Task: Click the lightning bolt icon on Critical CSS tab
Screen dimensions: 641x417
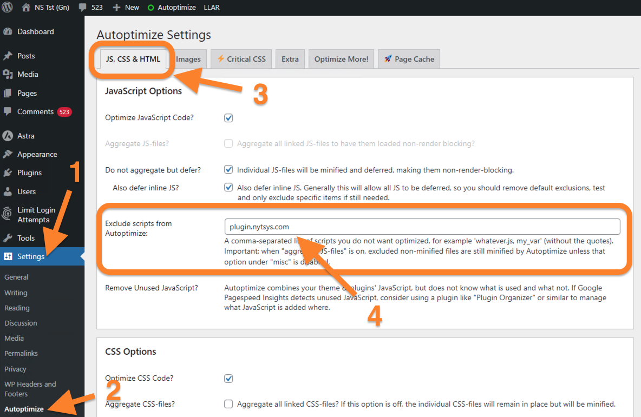Action: coord(220,59)
